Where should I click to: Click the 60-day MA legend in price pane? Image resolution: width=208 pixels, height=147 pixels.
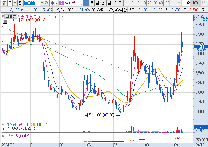pos(56,16)
